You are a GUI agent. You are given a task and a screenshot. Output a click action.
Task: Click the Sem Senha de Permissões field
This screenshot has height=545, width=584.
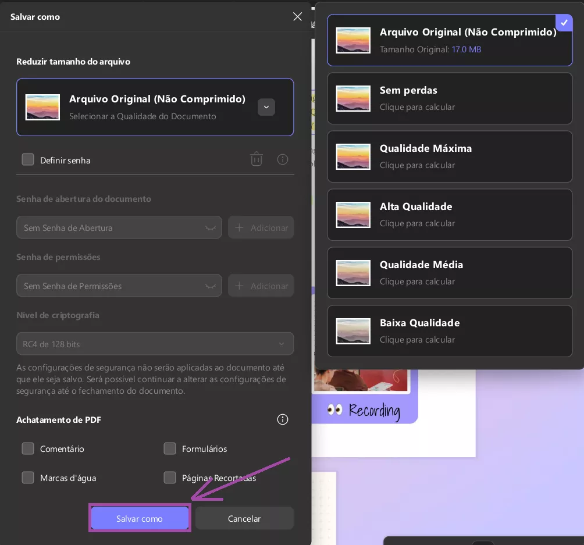pyautogui.click(x=119, y=286)
